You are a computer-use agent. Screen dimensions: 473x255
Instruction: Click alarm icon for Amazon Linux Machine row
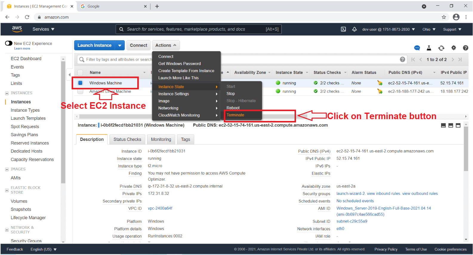[x=380, y=91]
